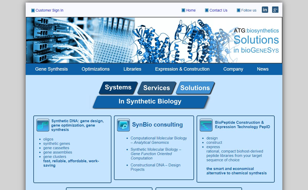
Task: Open the SynBio consulting heading
Action: click(x=157, y=125)
